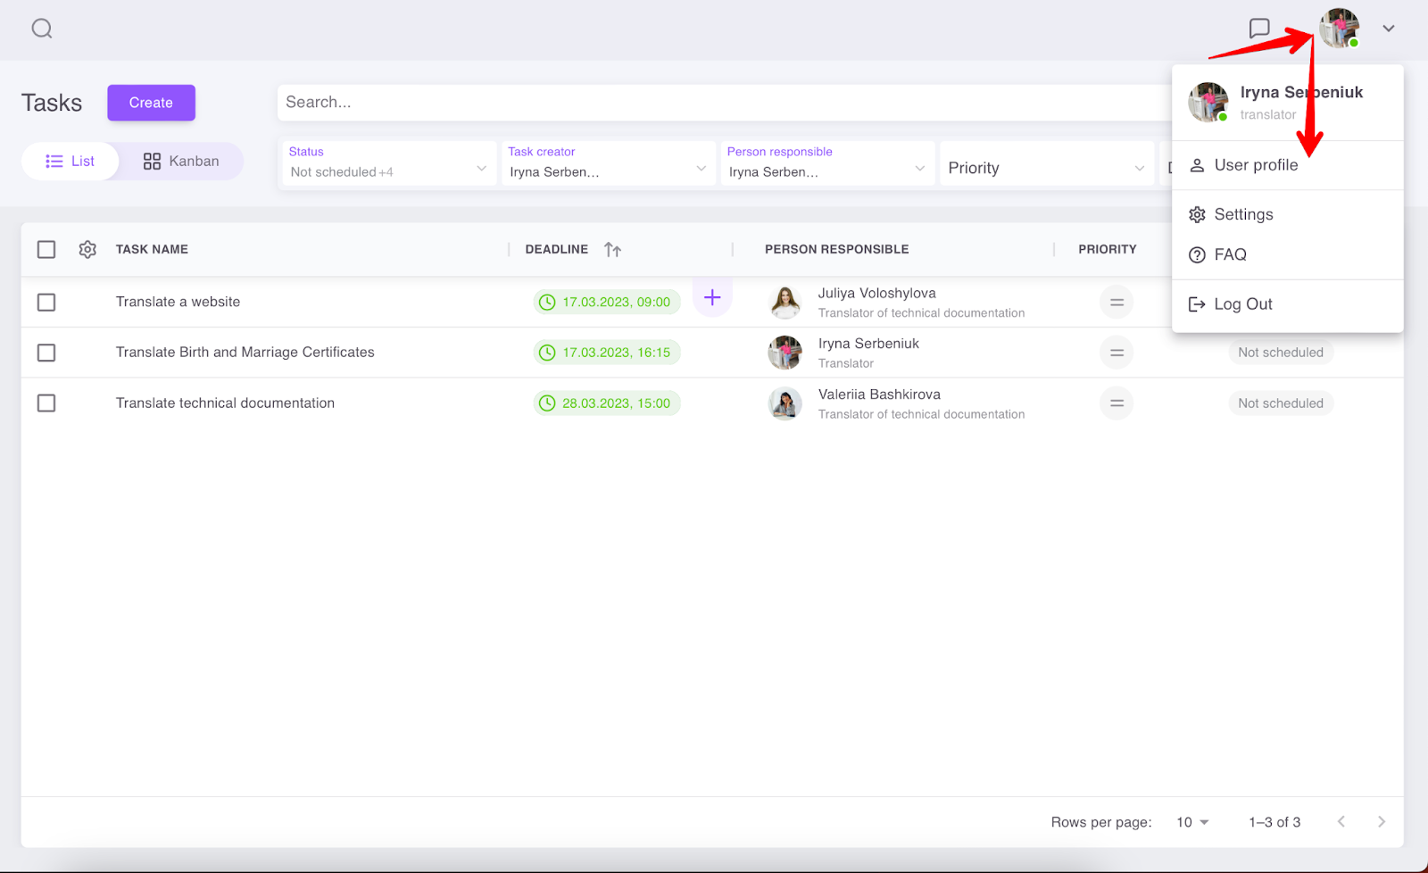The height and width of the screenshot is (873, 1428).
Task: Click the deadline sort arrows icon
Action: [x=612, y=250]
